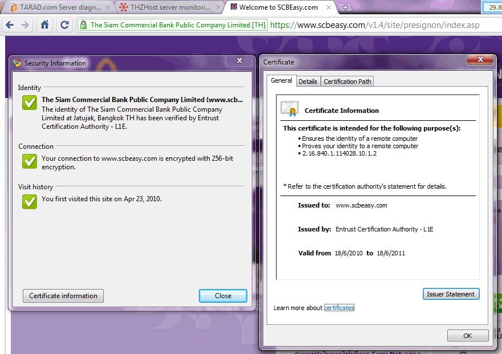Go forward with the browser forward arrow
This screenshot has height=354, width=502.
(x=25, y=25)
